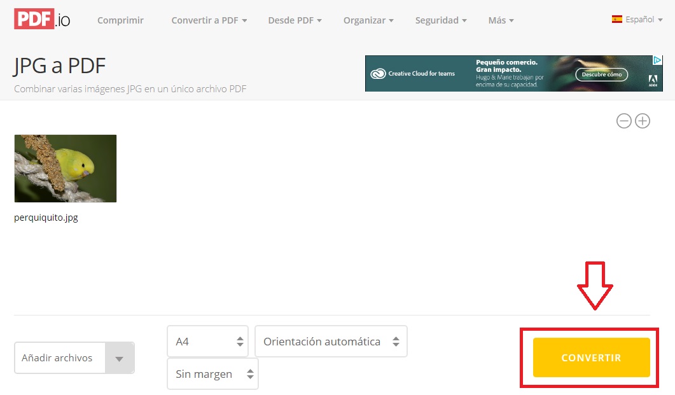
Task: Open the Orientación automática dropdown
Action: tap(330, 341)
